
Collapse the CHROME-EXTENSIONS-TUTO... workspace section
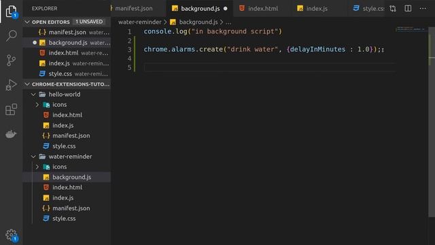coord(27,84)
